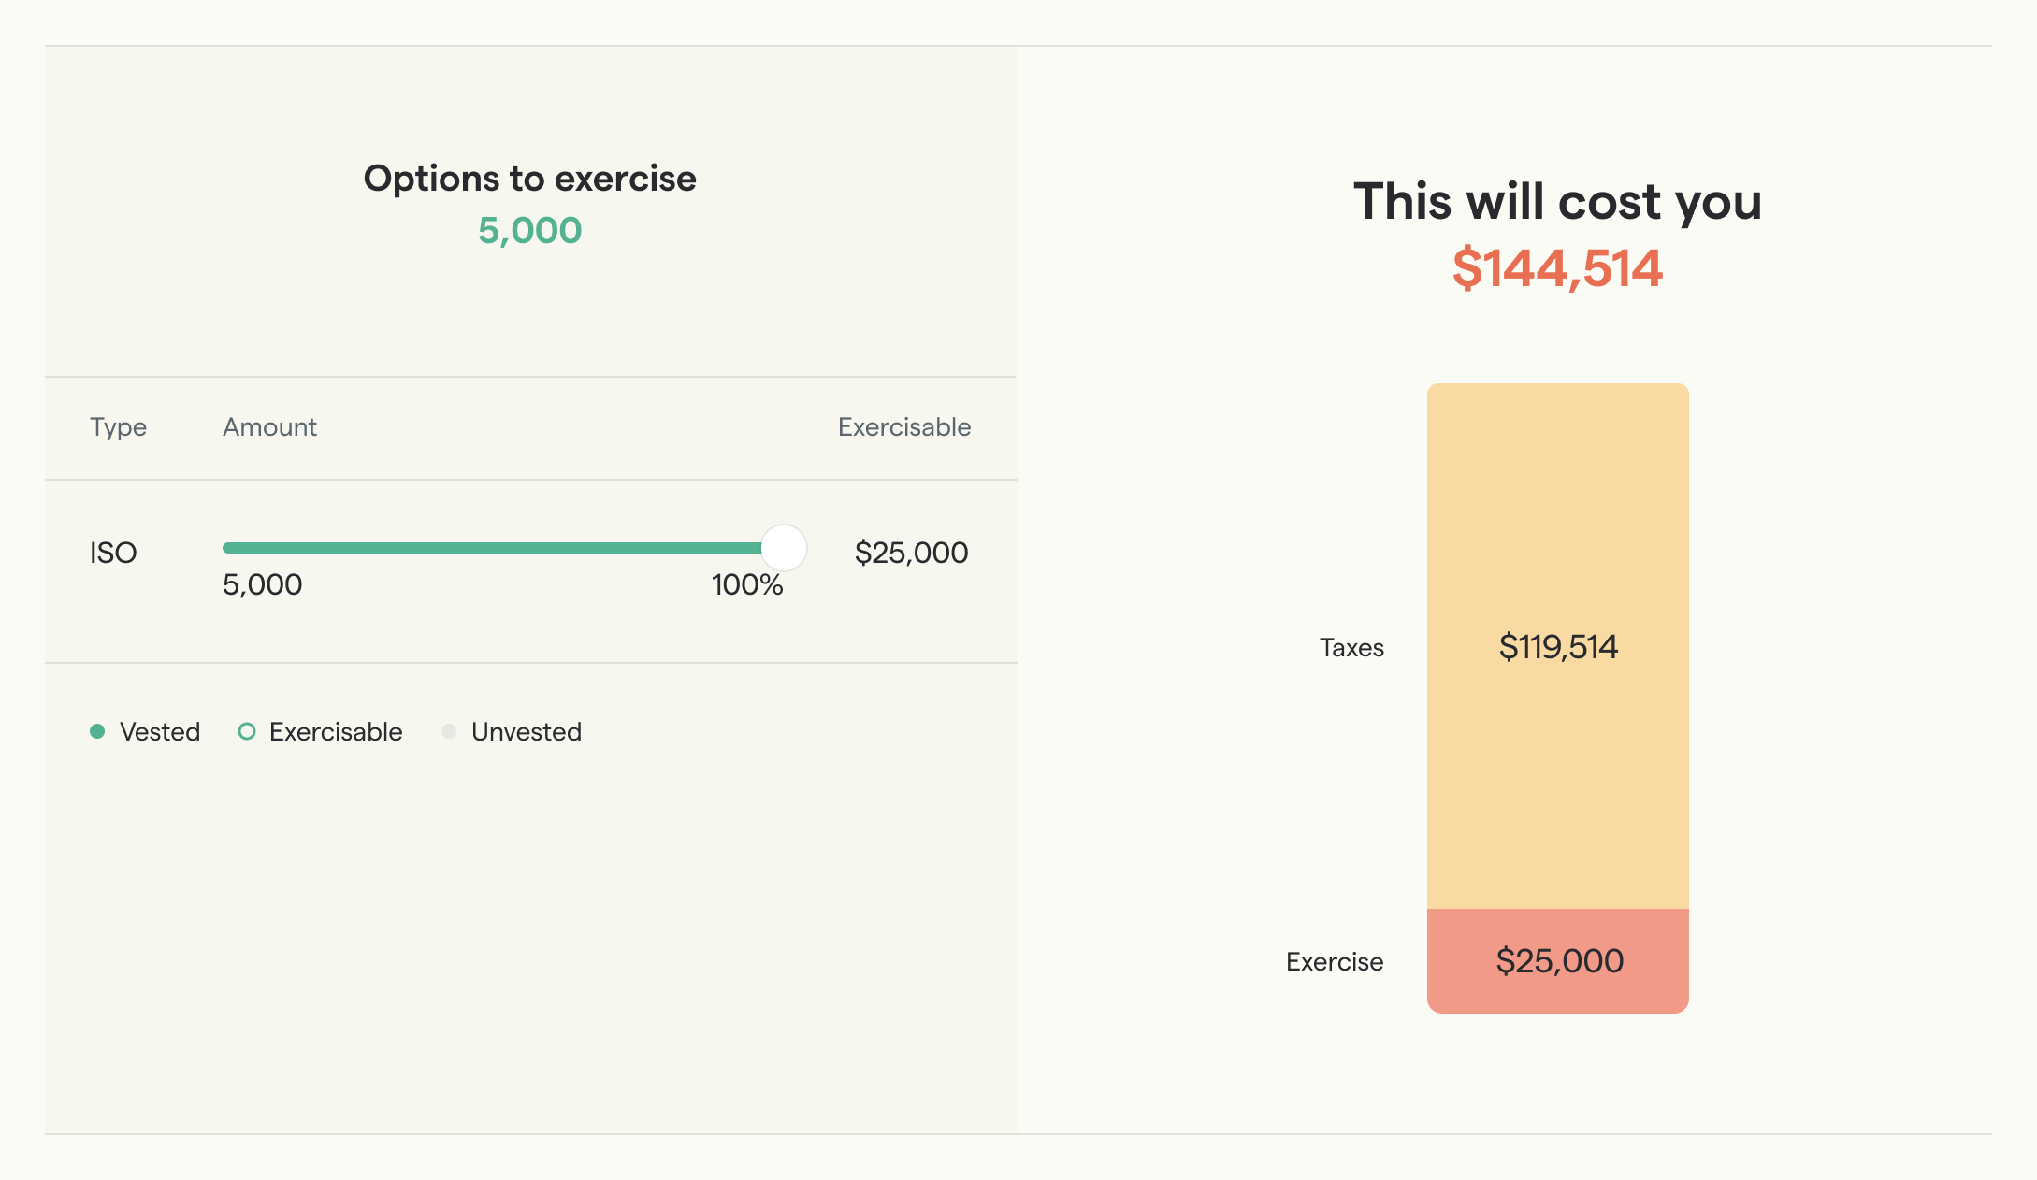2037x1180 pixels.
Task: Select the Vested legend indicator
Action: (97, 732)
